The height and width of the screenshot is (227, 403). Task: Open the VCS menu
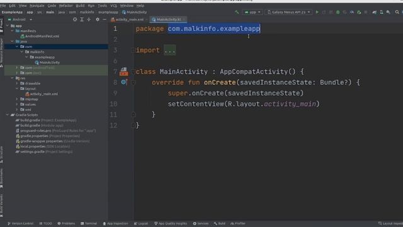pos(113,6)
